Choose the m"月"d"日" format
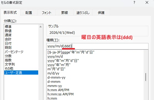This screenshot has width=154, height=100. tap(95, 69)
